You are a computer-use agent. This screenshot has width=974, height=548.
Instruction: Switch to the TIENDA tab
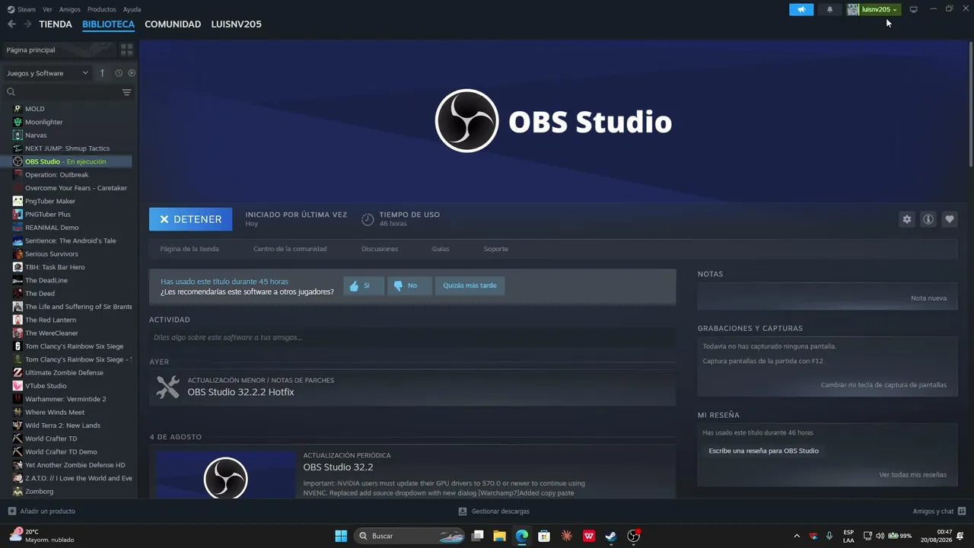pos(56,24)
